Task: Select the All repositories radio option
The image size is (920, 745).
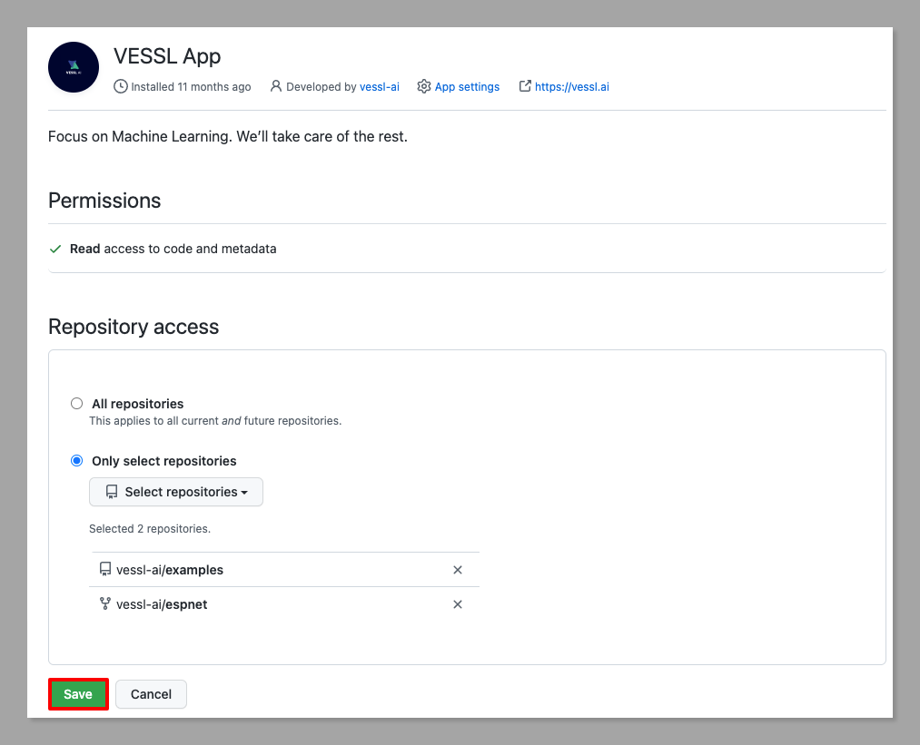Action: (77, 404)
